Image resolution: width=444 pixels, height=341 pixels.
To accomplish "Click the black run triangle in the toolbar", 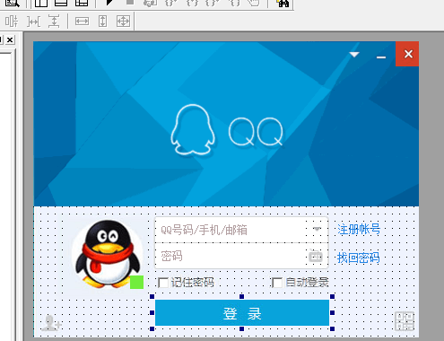I will tap(109, 3).
